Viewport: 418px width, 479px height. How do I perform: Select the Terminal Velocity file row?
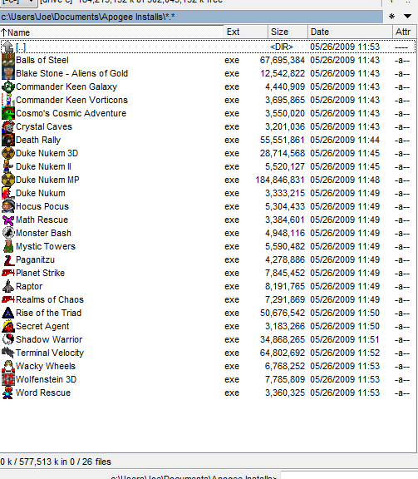[208, 353]
